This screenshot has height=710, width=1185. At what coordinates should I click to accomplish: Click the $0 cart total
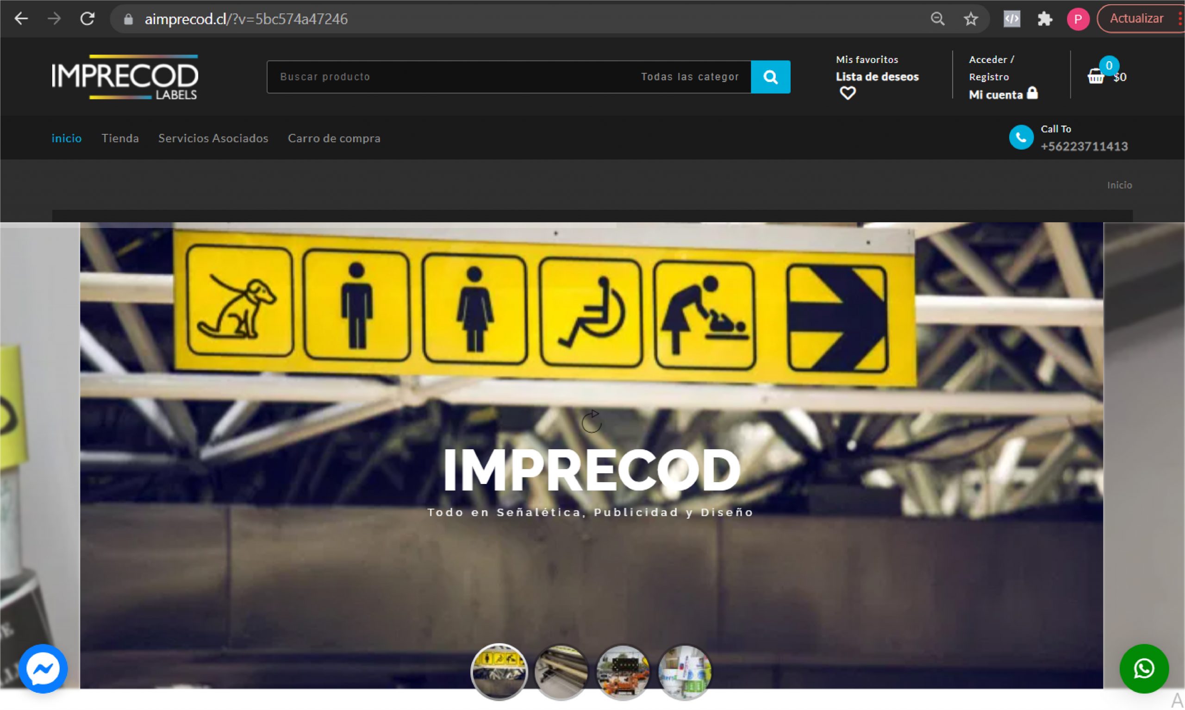1120,77
